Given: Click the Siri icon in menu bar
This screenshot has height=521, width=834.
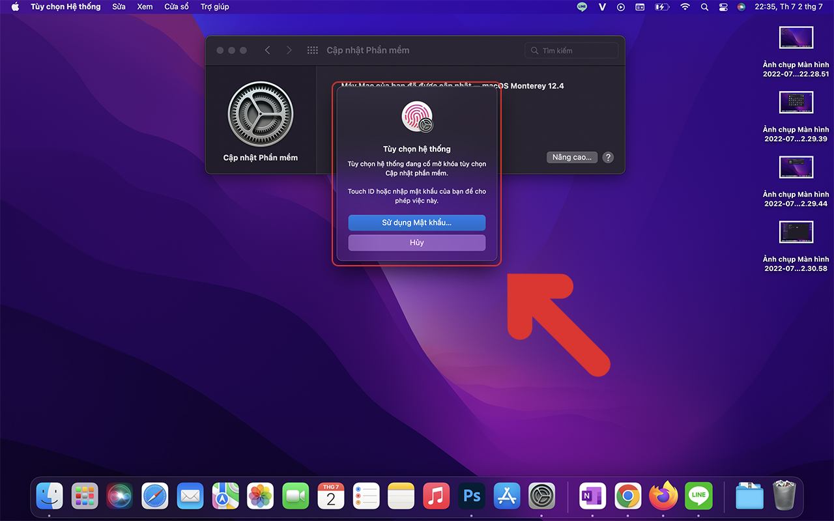Looking at the screenshot, I should (741, 7).
